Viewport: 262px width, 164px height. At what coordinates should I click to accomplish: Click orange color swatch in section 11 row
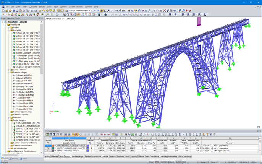click(53, 146)
